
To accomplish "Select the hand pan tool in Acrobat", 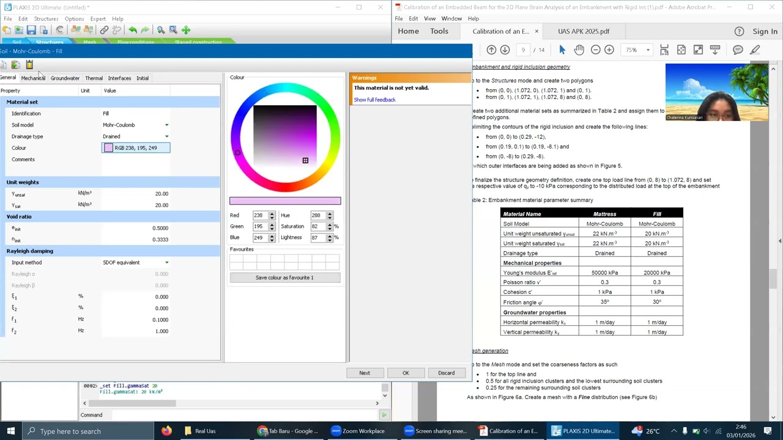I will [x=579, y=50].
